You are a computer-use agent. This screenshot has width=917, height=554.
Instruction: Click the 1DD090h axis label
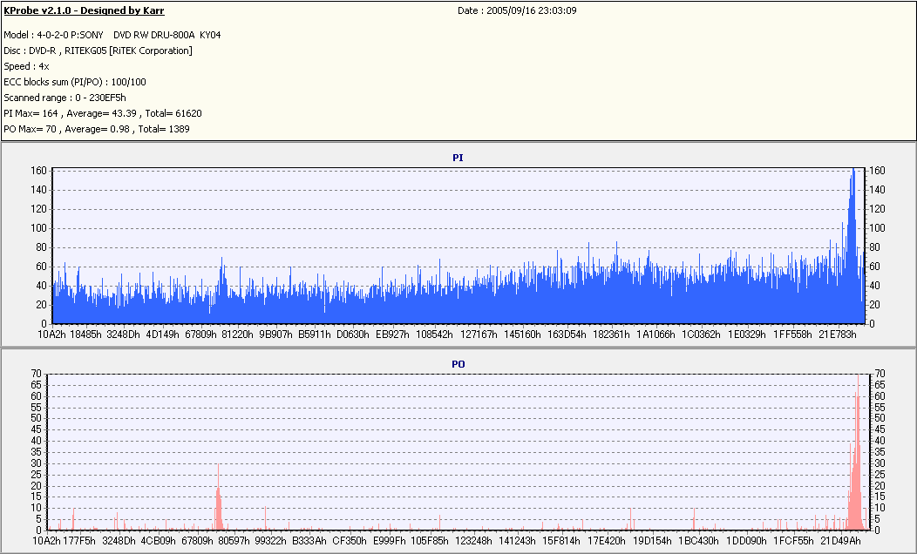(x=746, y=541)
